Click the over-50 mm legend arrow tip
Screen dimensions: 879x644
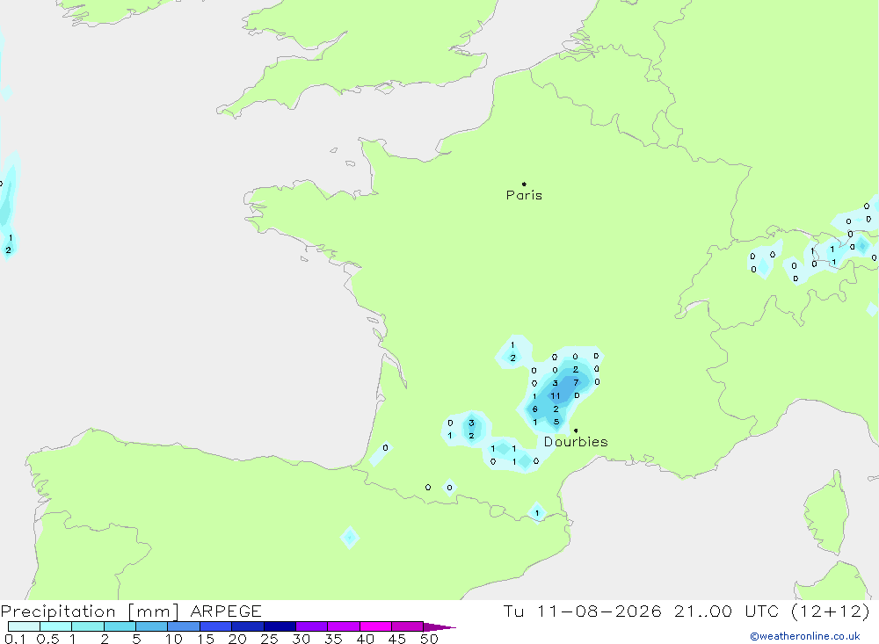[x=440, y=627]
